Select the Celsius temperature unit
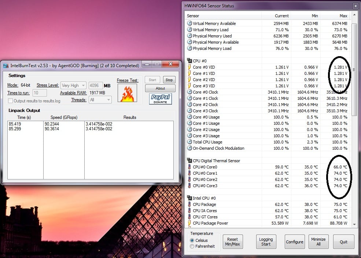This screenshot has width=361, height=258. coord(192,240)
